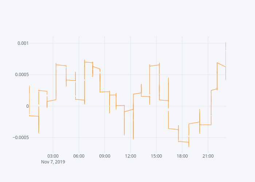
Task: Click the orange line's lowest point after 18:00
Action: coord(189,146)
